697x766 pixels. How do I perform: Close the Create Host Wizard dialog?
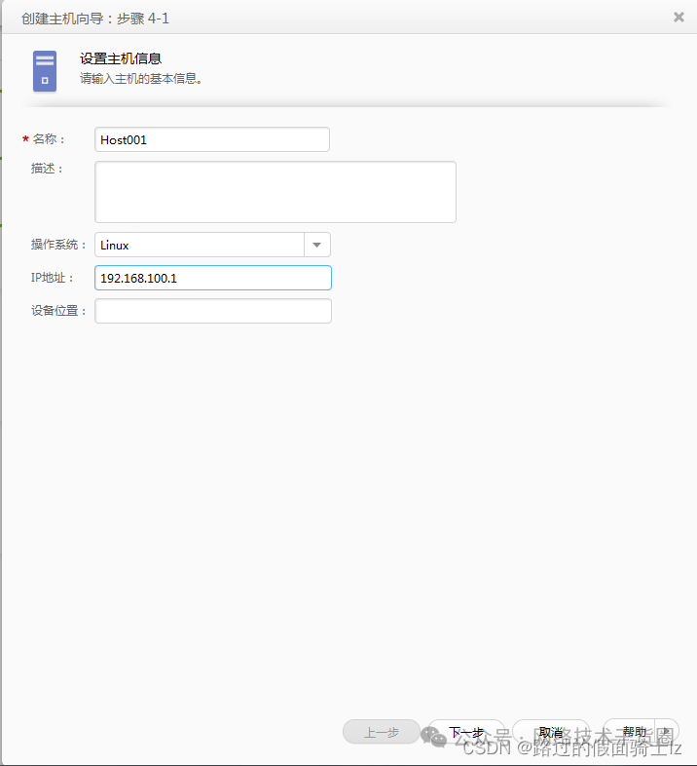click(679, 18)
